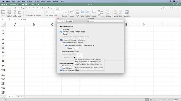Toggle Use 1904 date system checkbox
The width and height of the screenshot is (181, 101).
[61, 68]
